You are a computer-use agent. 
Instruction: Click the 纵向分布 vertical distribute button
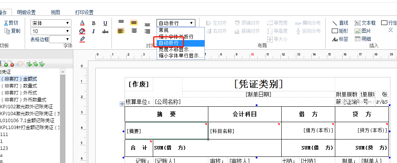pos(308,31)
